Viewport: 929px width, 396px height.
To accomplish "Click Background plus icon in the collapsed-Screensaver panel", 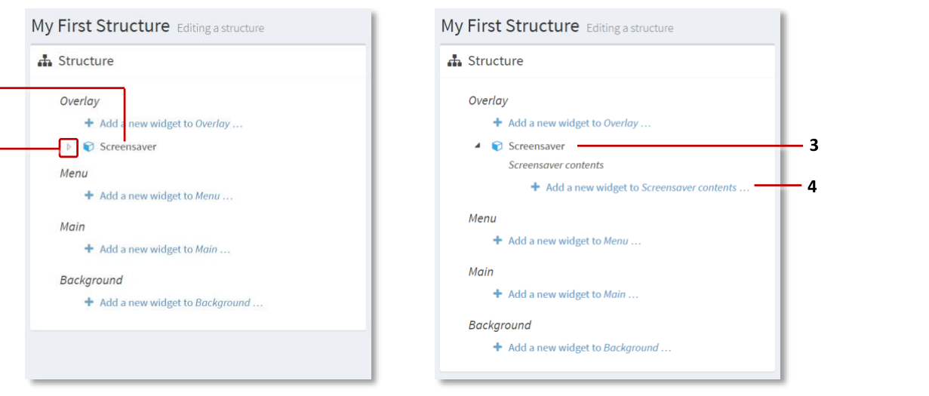I will pos(88,302).
